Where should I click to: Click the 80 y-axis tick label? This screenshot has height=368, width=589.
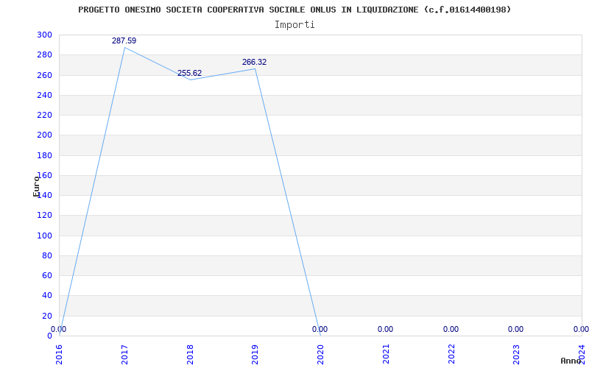click(x=46, y=255)
